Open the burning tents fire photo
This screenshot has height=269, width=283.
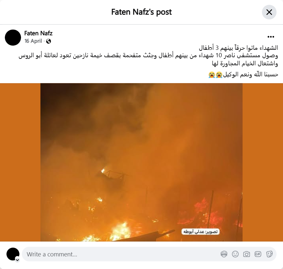[141, 162]
